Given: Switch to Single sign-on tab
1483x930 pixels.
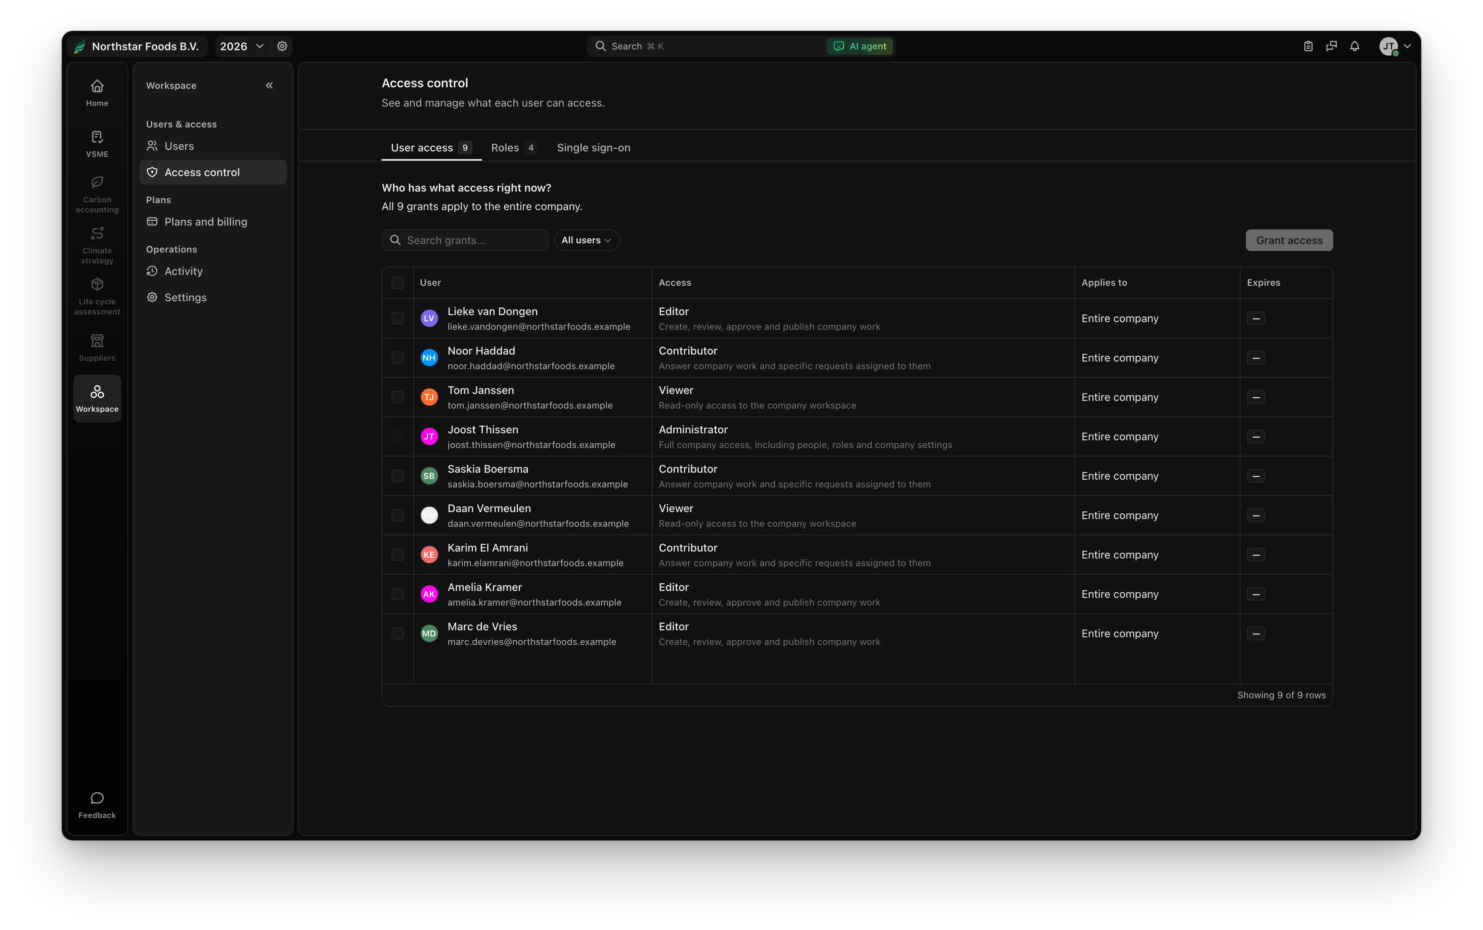Looking at the screenshot, I should (594, 148).
